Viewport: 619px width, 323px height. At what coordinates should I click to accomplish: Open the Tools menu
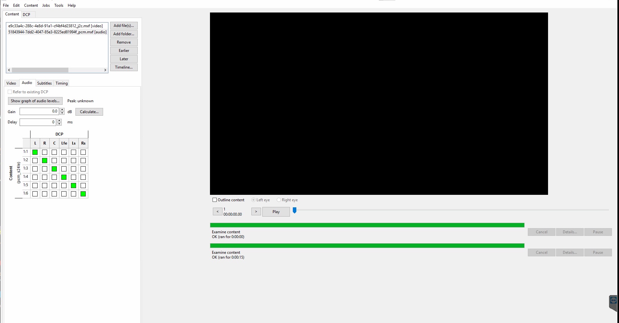click(59, 5)
